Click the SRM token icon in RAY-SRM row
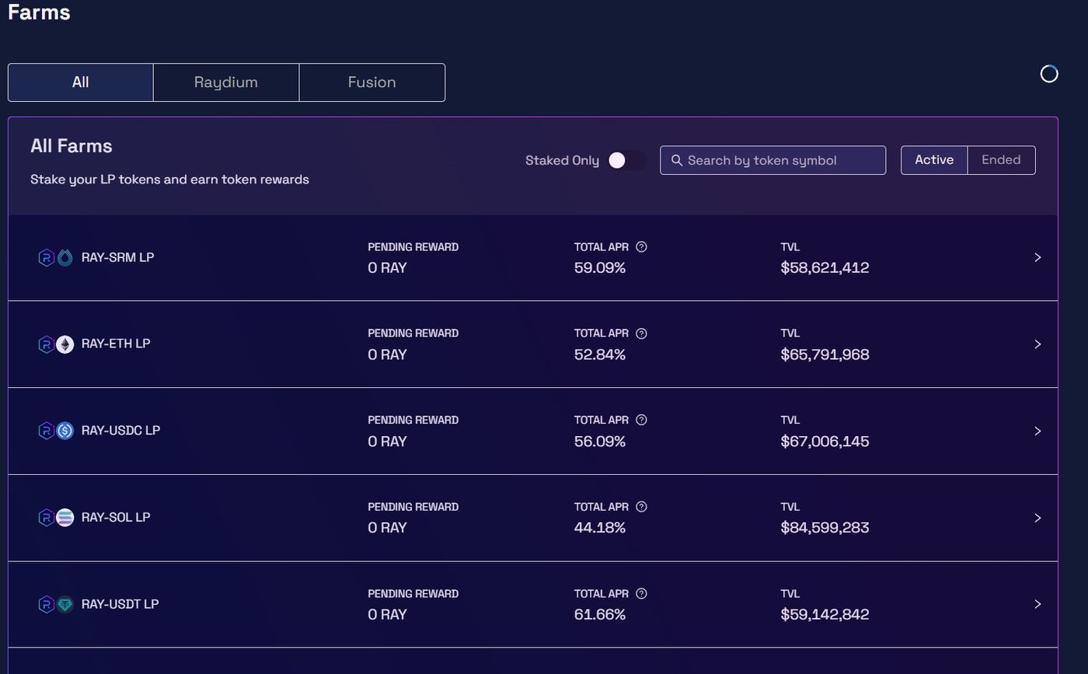The width and height of the screenshot is (1088, 674). click(65, 257)
